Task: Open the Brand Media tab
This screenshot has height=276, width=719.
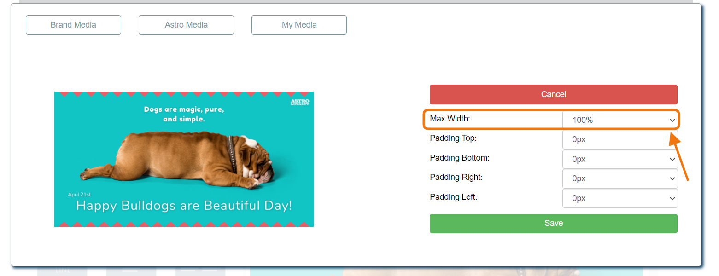Action: tap(73, 25)
